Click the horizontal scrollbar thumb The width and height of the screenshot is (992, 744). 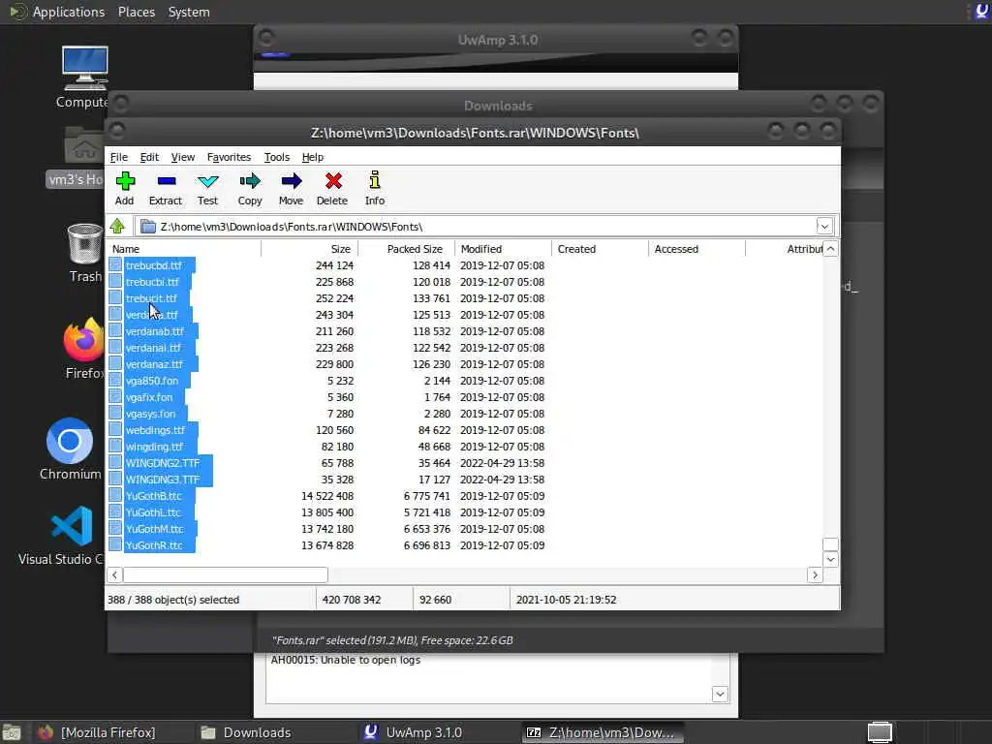pyautogui.click(x=225, y=574)
